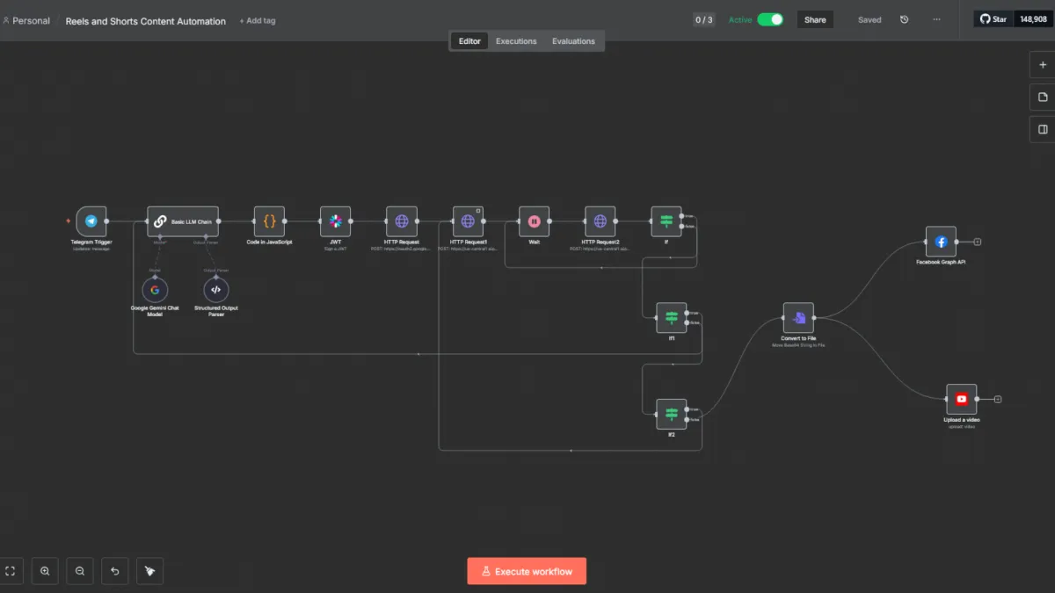The width and height of the screenshot is (1055, 593).
Task: Edit the workflow name Reels and Shorts Content Automation
Action: [x=146, y=21]
